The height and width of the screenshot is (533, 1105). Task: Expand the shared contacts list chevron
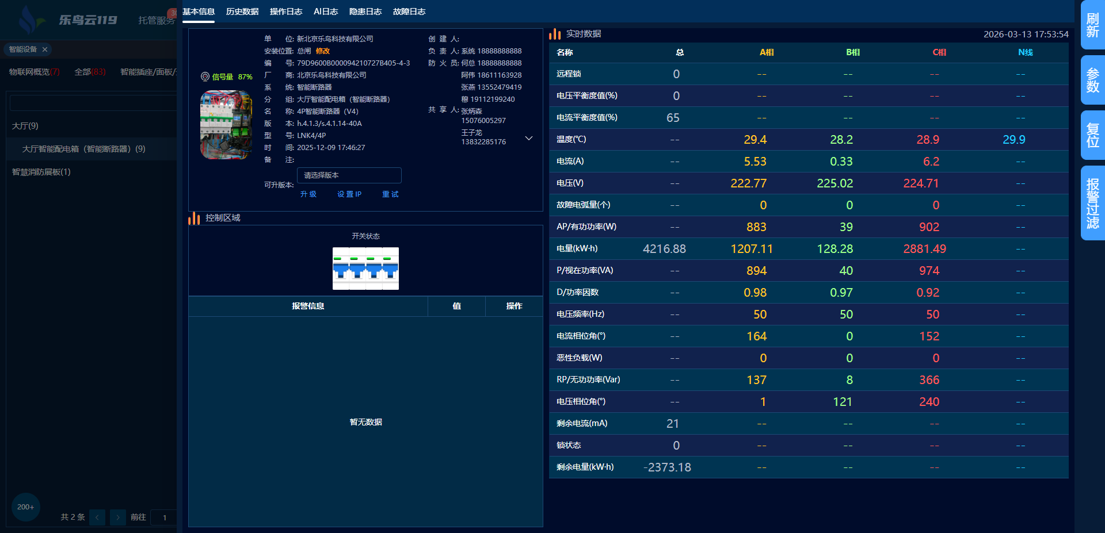pyautogui.click(x=529, y=139)
